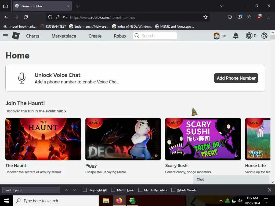Show hidden system tray icons chevron

pyautogui.click(x=221, y=201)
